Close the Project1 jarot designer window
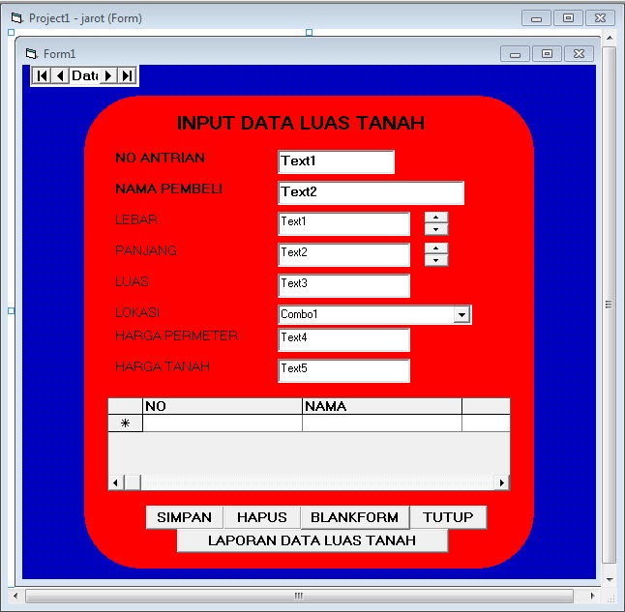This screenshot has height=612, width=625. [x=600, y=18]
